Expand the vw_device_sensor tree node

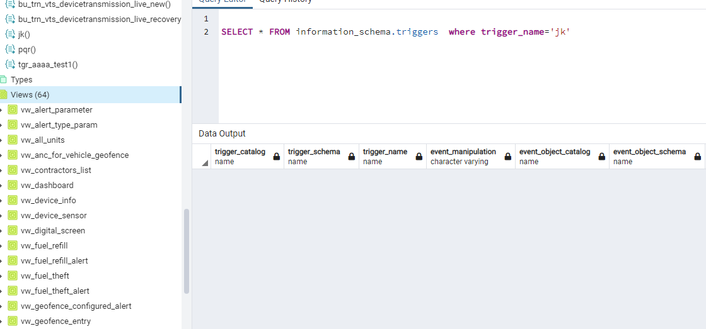click(1, 216)
